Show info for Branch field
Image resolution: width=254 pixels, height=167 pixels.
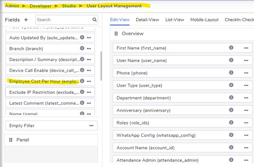(82, 48)
